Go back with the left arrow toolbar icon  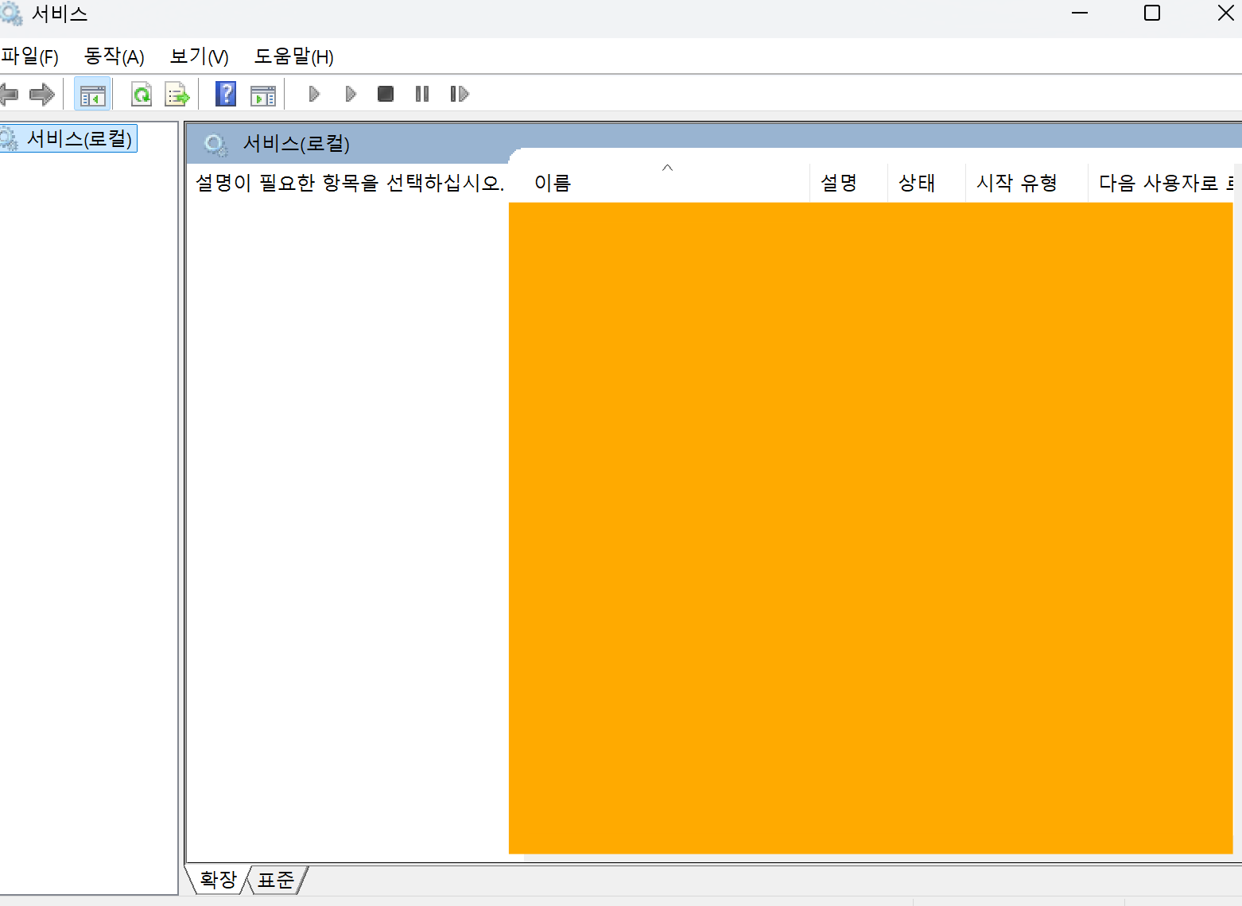coord(9,95)
